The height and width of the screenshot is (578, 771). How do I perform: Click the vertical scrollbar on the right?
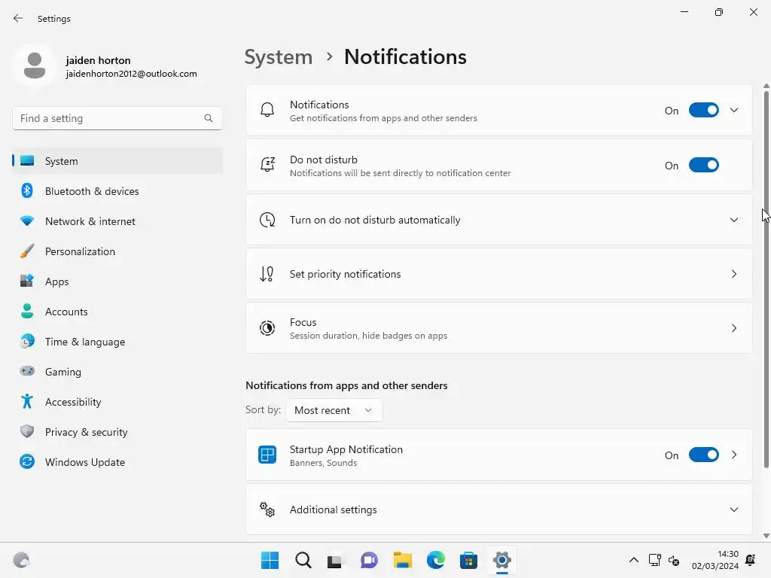click(x=766, y=226)
